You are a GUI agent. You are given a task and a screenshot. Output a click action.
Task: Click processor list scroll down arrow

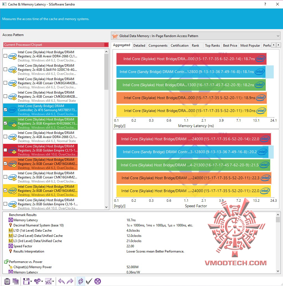[107, 207]
